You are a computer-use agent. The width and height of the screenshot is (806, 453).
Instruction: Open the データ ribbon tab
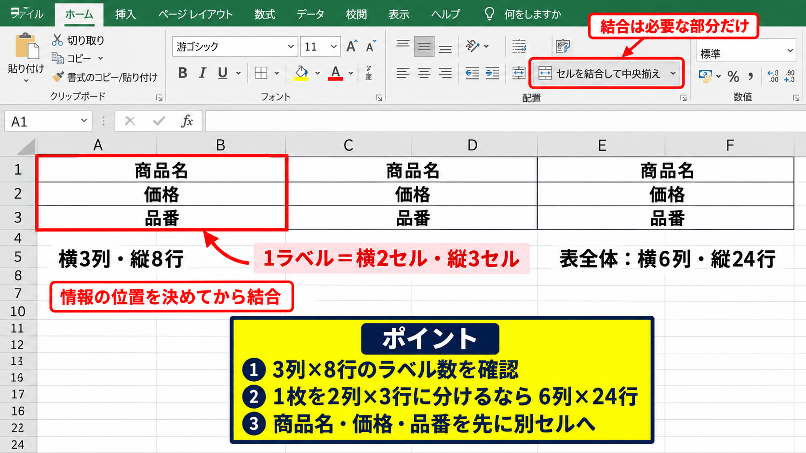pyautogui.click(x=310, y=14)
